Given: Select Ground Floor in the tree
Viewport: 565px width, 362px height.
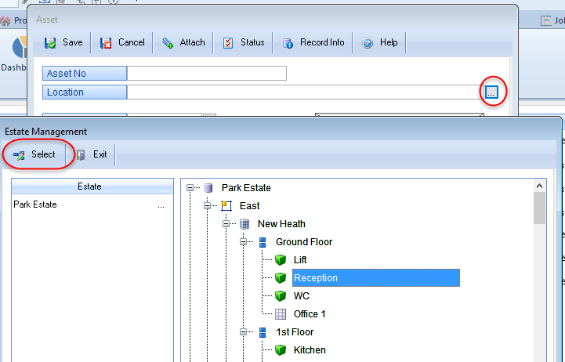Looking at the screenshot, I should 304,242.
